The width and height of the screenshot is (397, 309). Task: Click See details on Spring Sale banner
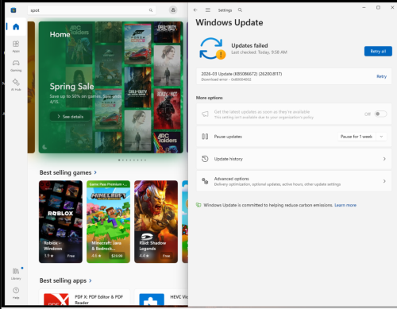coord(71,117)
